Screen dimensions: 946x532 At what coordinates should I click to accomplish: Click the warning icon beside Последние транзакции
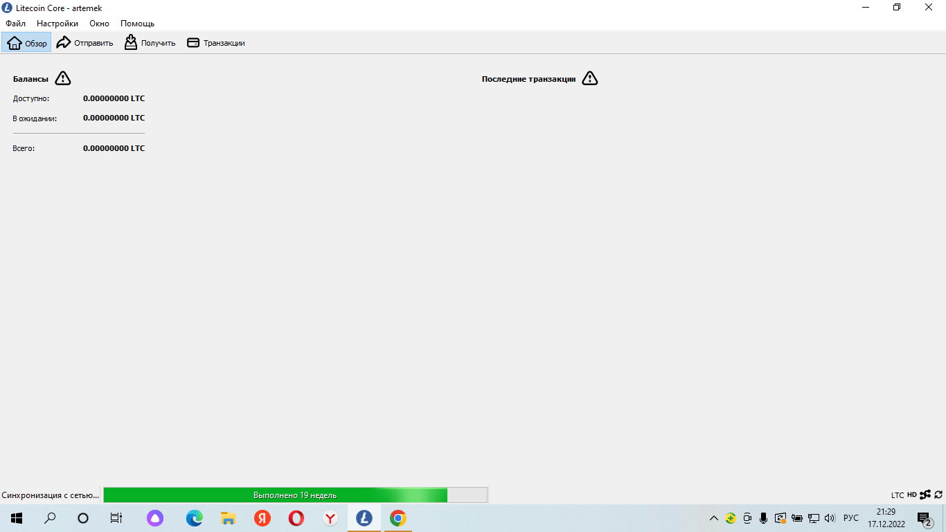[x=589, y=78]
